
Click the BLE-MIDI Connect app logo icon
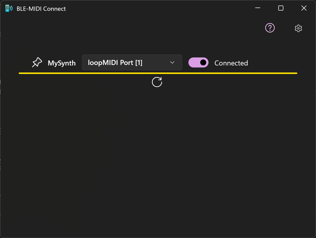(9, 8)
